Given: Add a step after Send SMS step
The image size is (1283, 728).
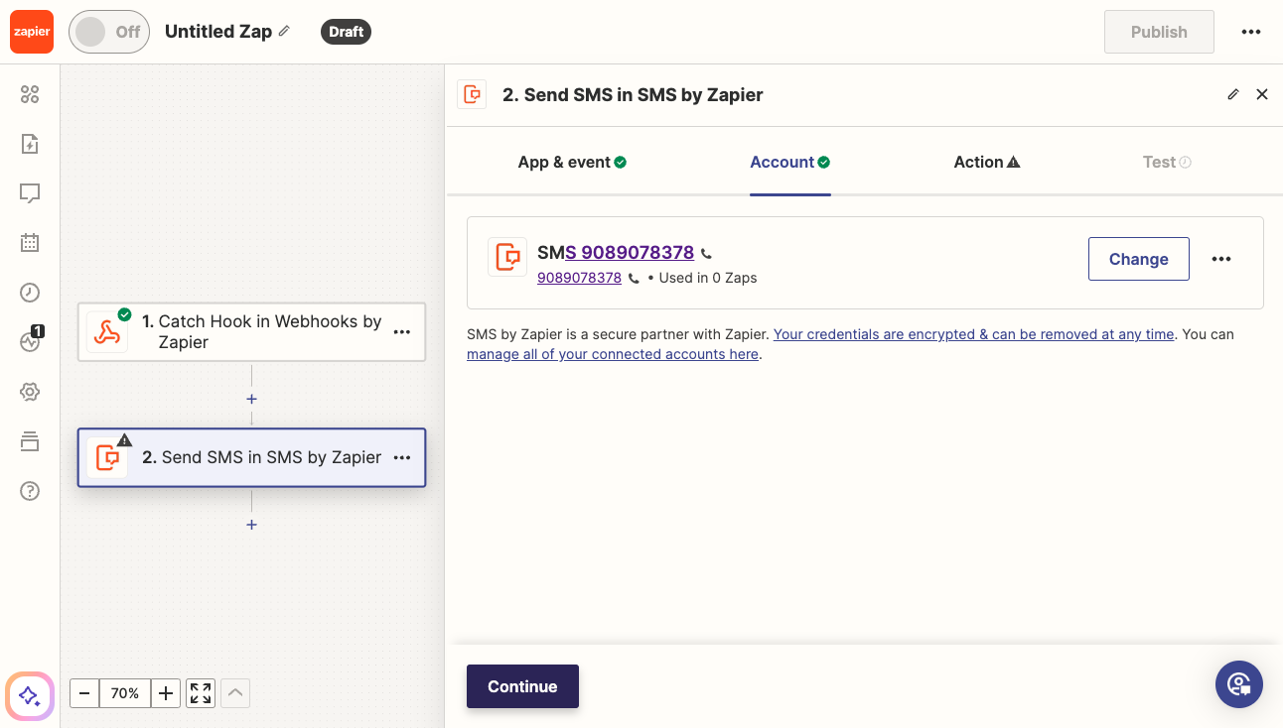Looking at the screenshot, I should [252, 525].
